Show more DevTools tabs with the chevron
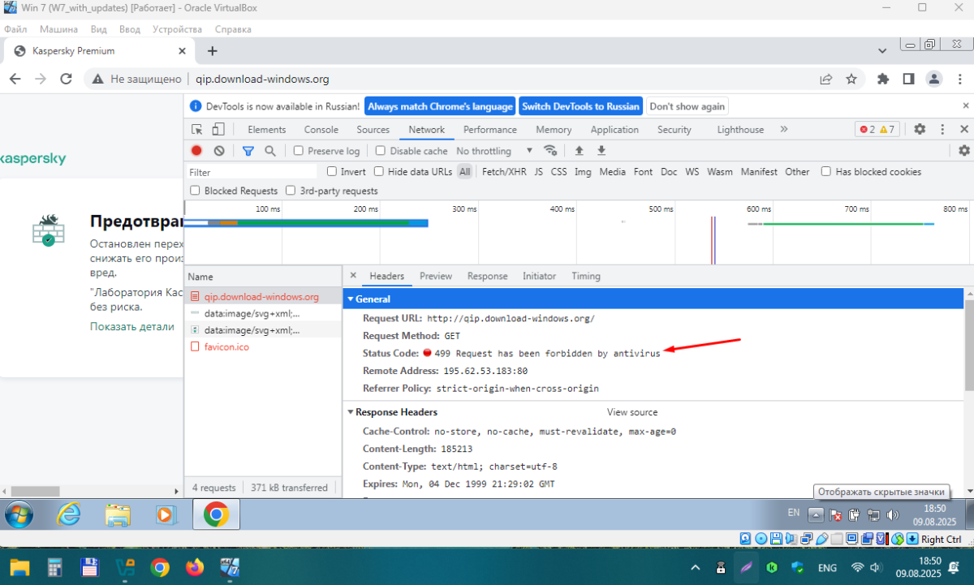Screen dimensions: 974x585 (784, 129)
